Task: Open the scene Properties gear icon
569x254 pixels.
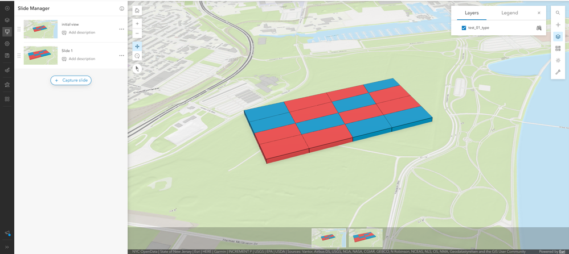Action: (x=7, y=43)
